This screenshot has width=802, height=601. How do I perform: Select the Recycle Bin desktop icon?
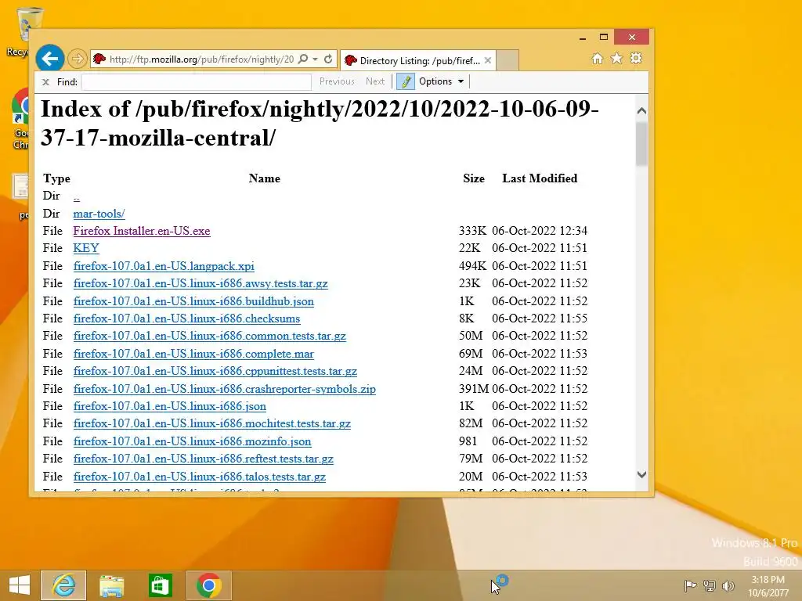point(23,31)
